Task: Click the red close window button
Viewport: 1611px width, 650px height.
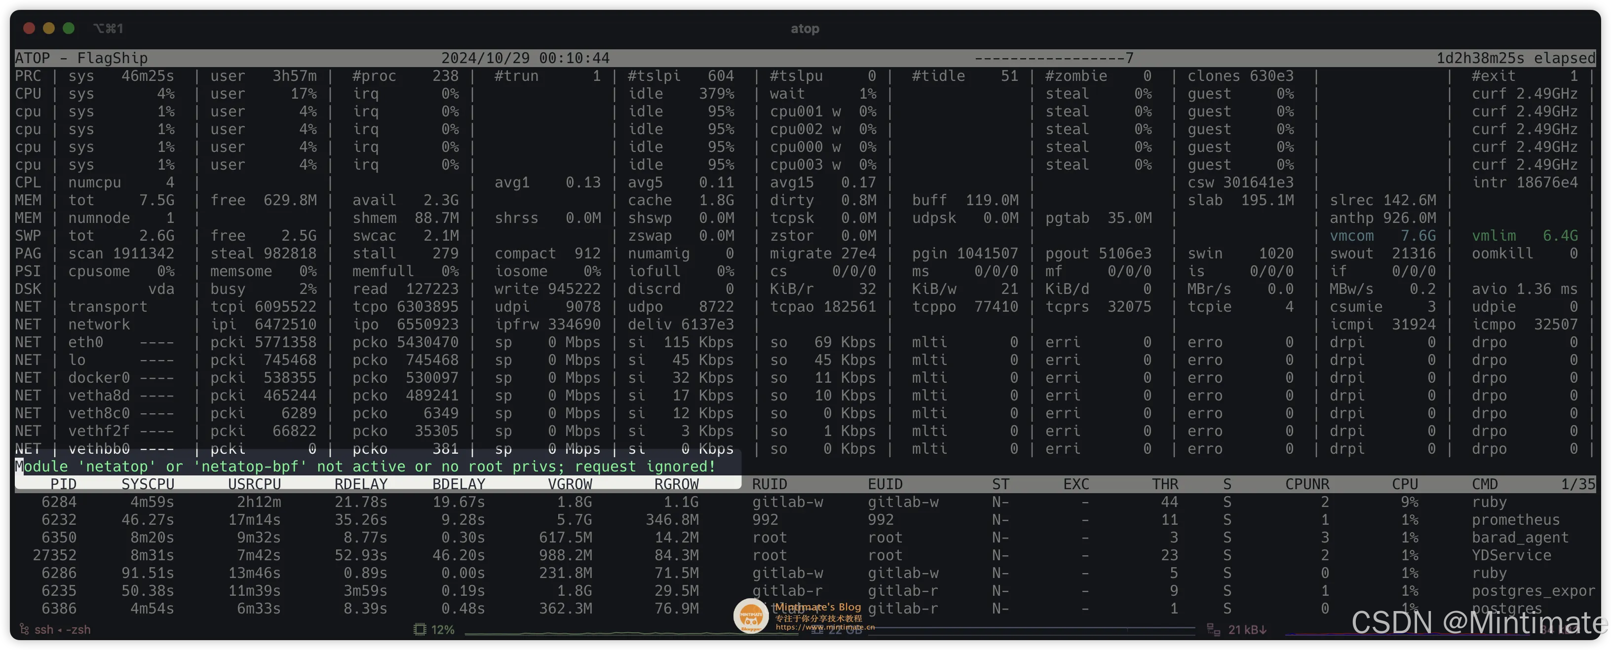Action: click(x=29, y=28)
